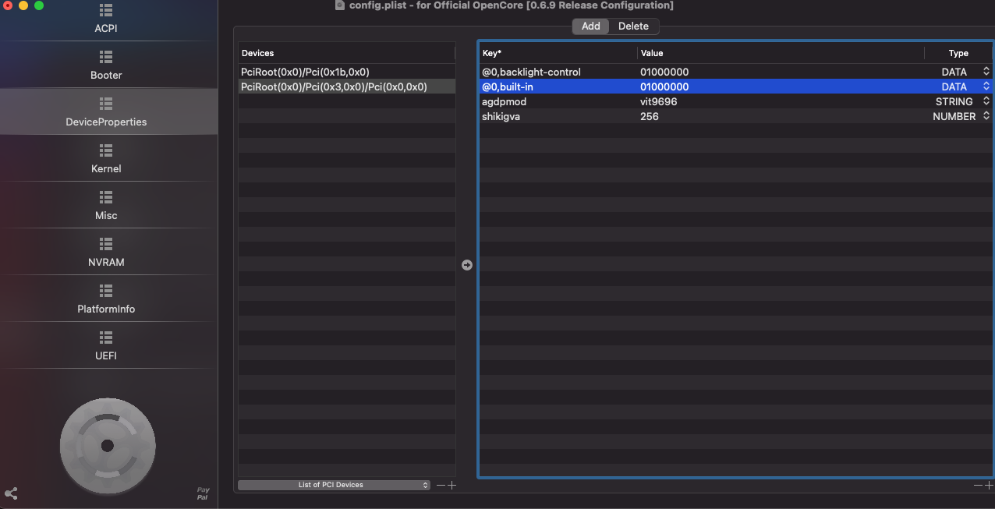This screenshot has height=509, width=995.
Task: Open the type dropdown for @0,built-in
Action: 986,87
